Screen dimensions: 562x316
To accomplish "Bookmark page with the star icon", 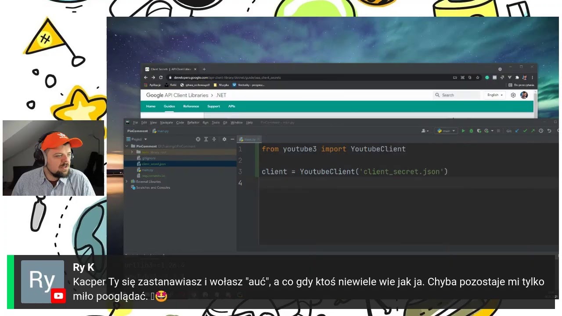I will 478,77.
